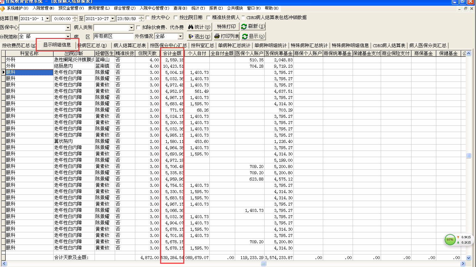
Task: Click the 个人自付 column header
Action: (197, 53)
